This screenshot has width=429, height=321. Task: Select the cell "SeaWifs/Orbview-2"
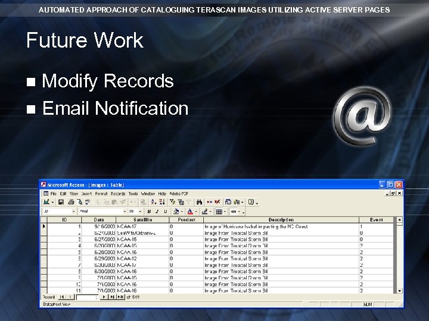point(142,233)
